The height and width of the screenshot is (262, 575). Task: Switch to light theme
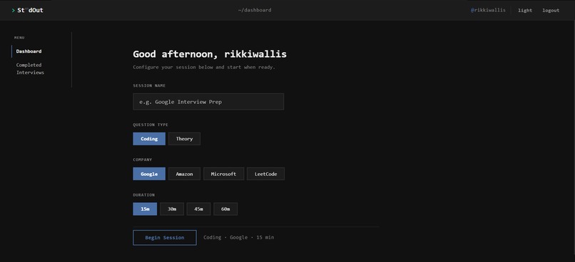[525, 10]
